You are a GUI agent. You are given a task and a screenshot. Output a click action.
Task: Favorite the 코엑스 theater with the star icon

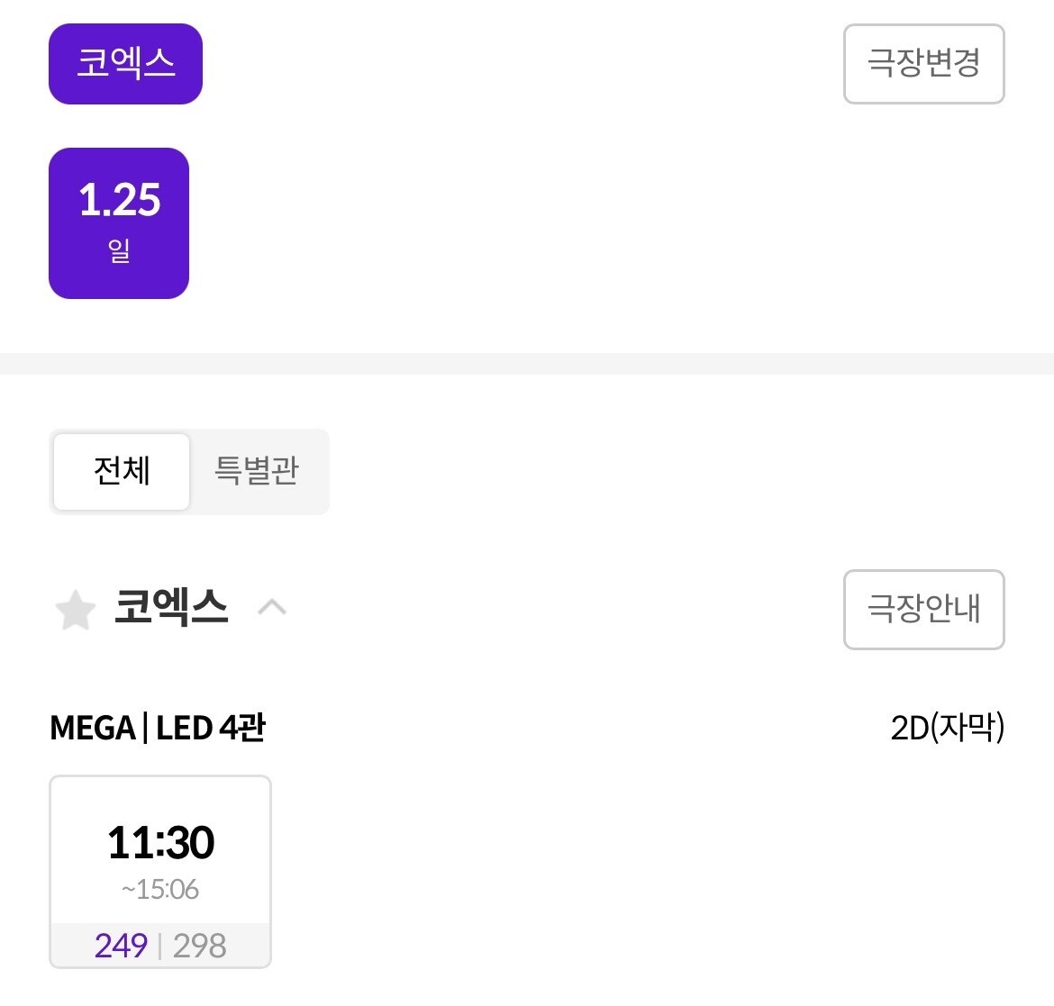(x=76, y=610)
